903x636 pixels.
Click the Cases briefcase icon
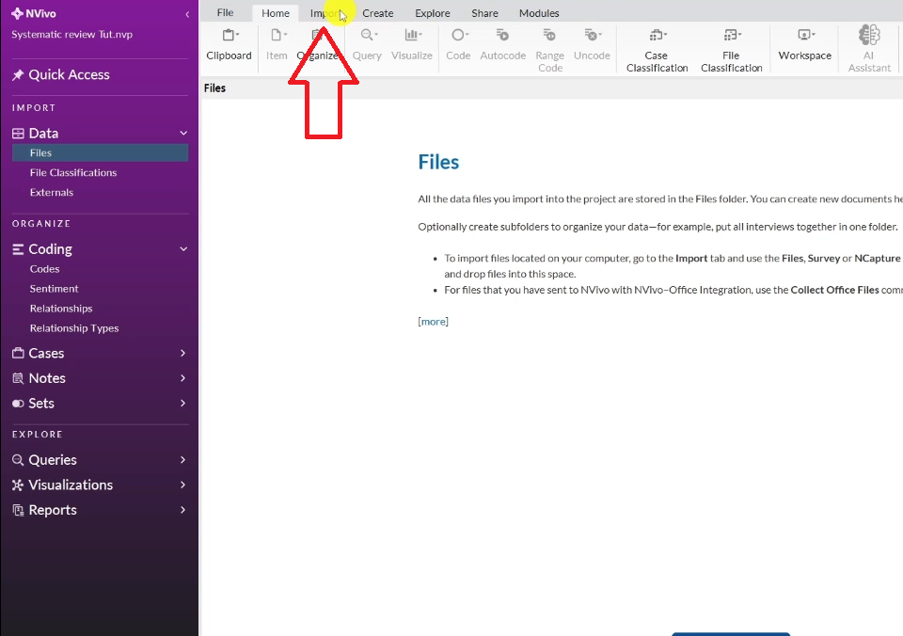coord(19,353)
